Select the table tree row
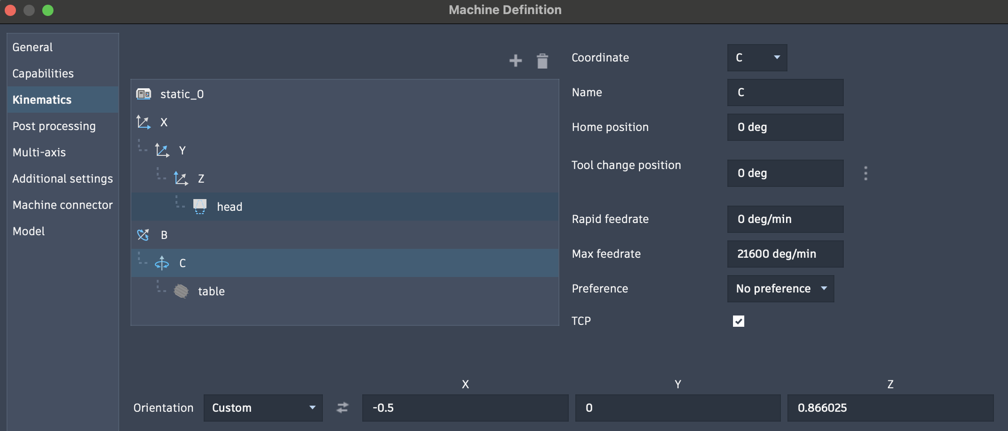This screenshot has height=431, width=1008. pos(345,291)
